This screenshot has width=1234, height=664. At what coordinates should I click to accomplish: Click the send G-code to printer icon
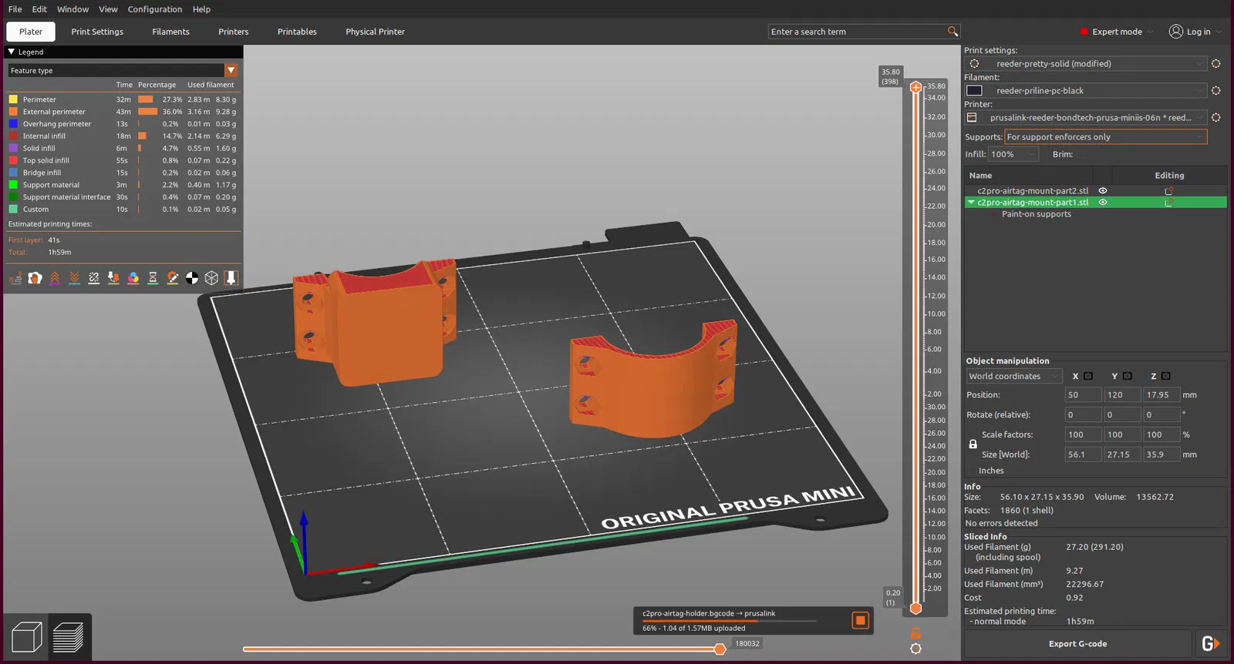pos(1210,644)
